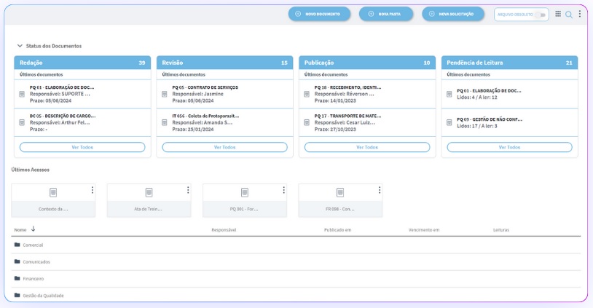593x308 pixels.
Task: Open the three-dot menu on the FR 098 card
Action: 380,191
